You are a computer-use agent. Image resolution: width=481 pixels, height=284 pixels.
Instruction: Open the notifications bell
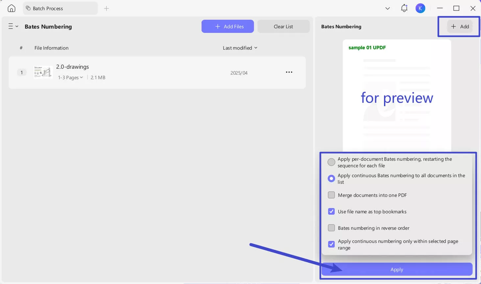pyautogui.click(x=404, y=9)
